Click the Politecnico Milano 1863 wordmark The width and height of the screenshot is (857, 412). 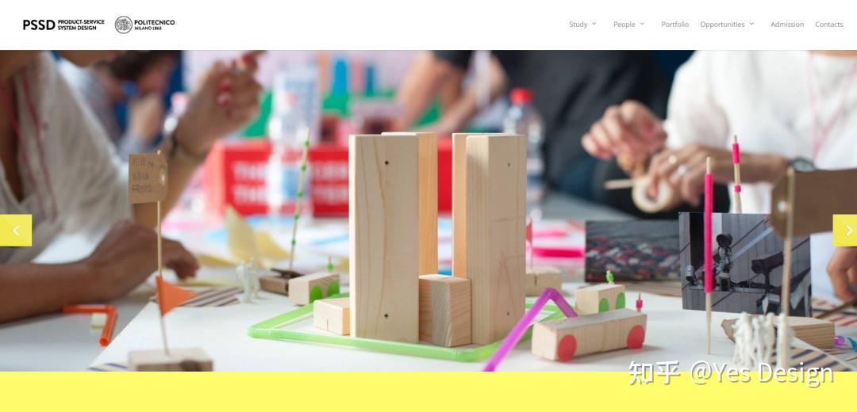coord(154,25)
